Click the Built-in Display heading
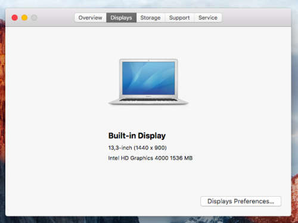The height and width of the screenshot is (223, 298). 137,136
